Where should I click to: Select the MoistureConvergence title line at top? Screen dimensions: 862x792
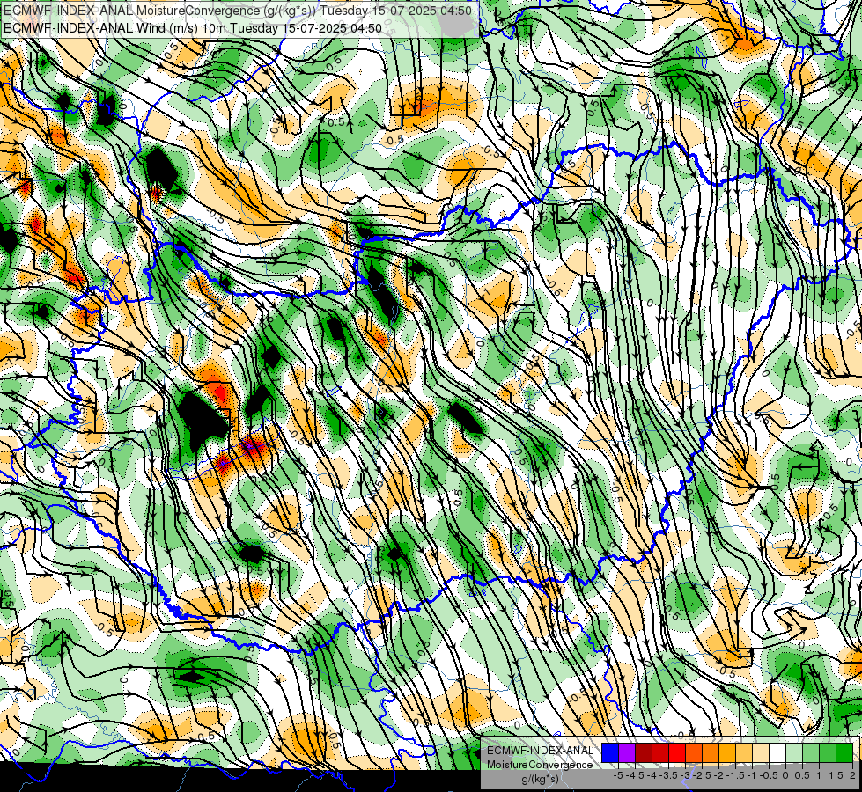(238, 11)
